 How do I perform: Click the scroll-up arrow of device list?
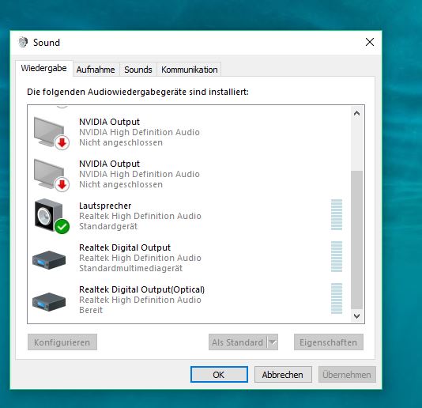pyautogui.click(x=357, y=113)
